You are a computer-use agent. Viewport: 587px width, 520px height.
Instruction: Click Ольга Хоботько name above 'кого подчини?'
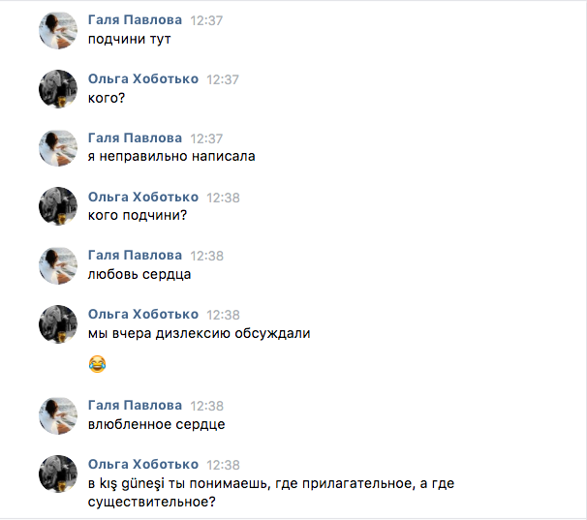(143, 197)
